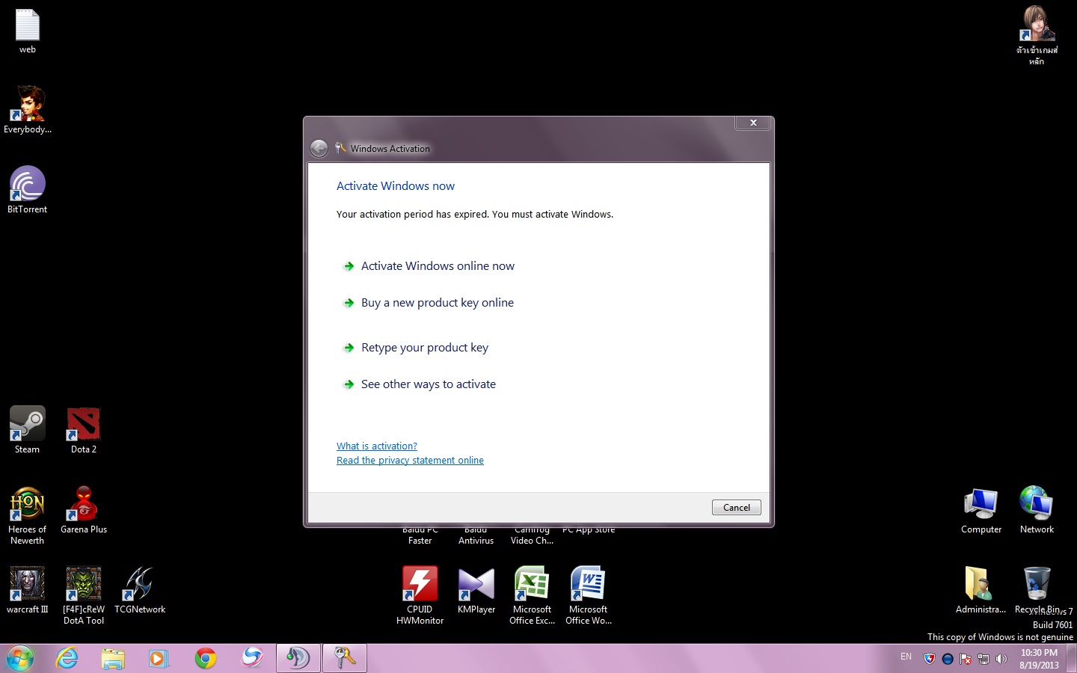The height and width of the screenshot is (673, 1077).
Task: Select the web file on the desktop
Action: click(28, 31)
